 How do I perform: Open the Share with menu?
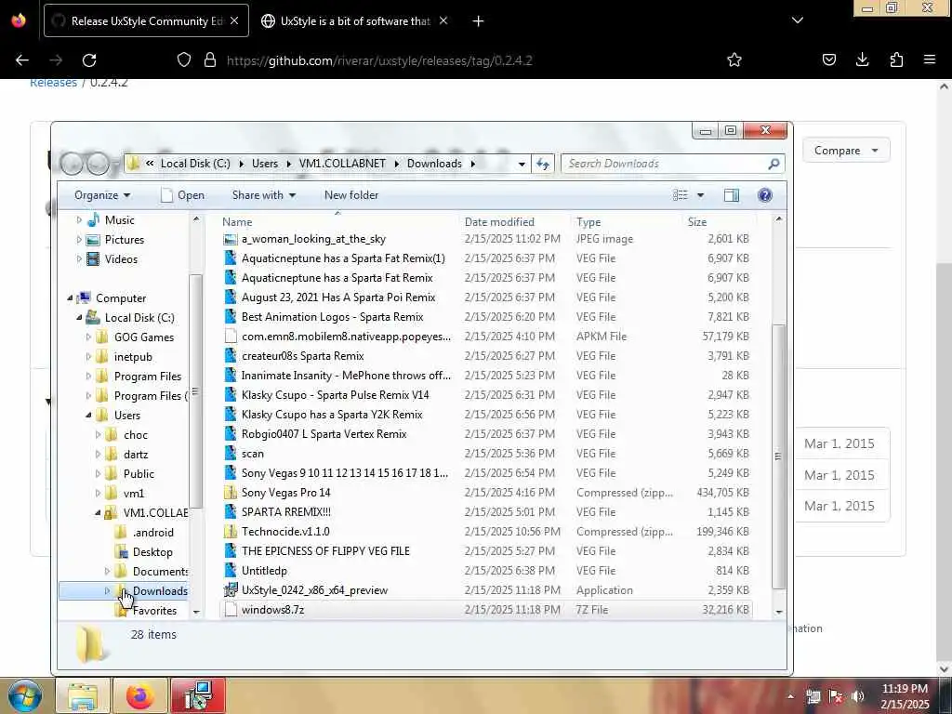pyautogui.click(x=263, y=195)
